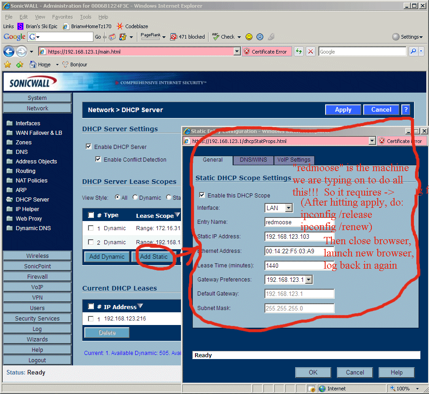
Task: Select the General tab
Action: pos(213,160)
